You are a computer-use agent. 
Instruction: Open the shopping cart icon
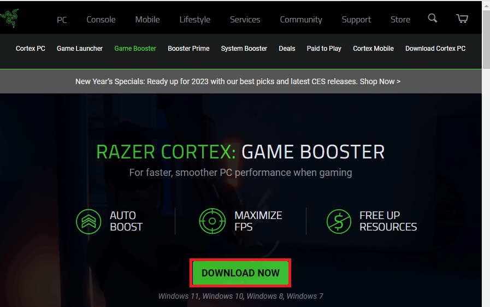pos(462,19)
